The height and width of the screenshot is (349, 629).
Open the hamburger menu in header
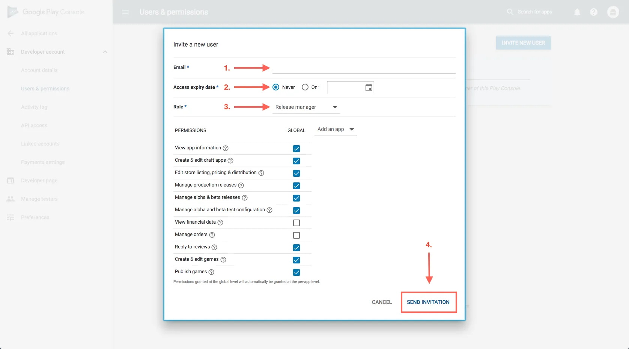(125, 12)
